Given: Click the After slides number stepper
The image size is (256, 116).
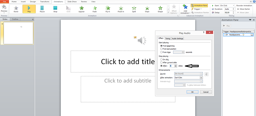Looking at the screenshot, I should pyautogui.click(x=176, y=66).
